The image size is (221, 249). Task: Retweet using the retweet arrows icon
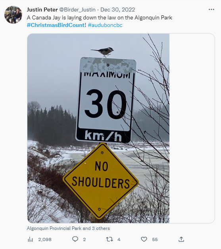coord(110,239)
